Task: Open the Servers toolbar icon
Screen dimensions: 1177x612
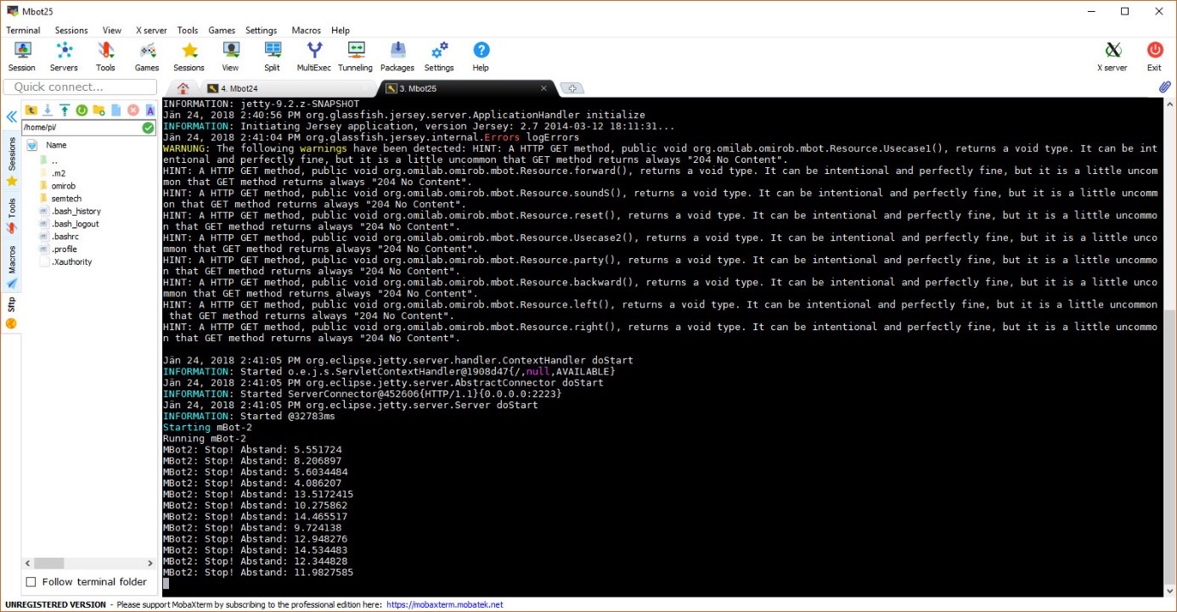Action: (x=64, y=57)
